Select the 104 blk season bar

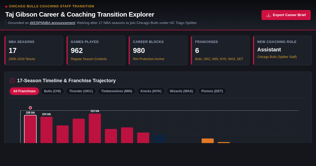pyautogui.click(x=46, y=130)
